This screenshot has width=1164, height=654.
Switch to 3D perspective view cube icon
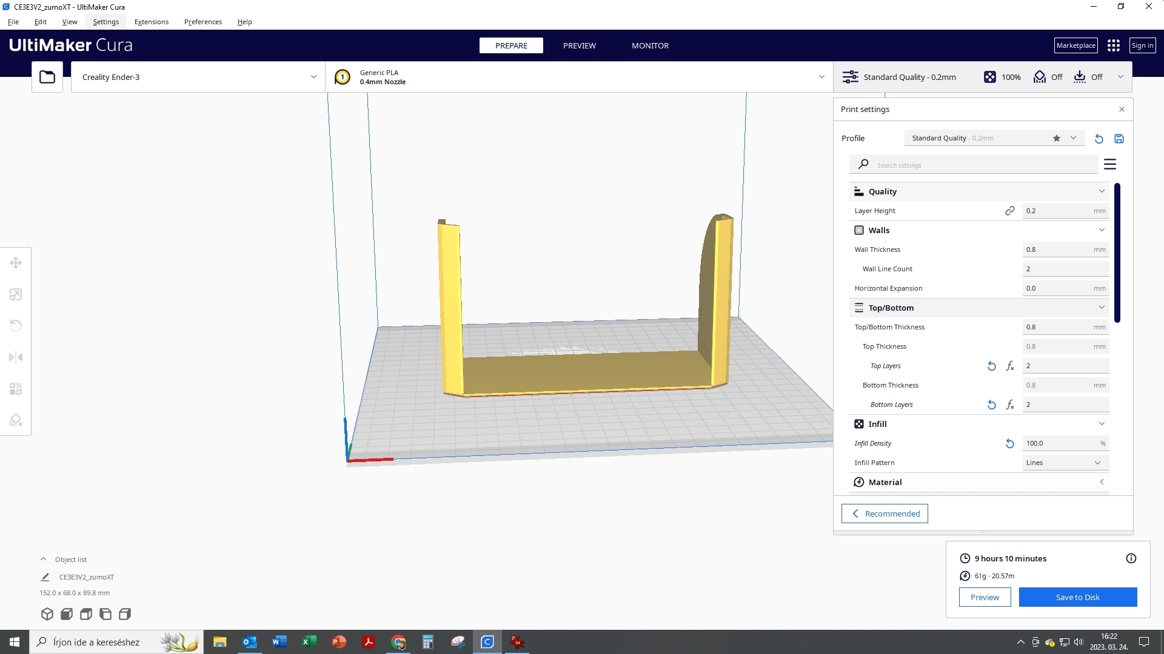pos(47,614)
